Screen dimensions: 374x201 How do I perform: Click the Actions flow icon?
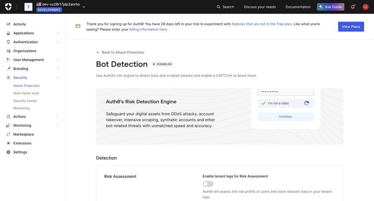click(8, 117)
